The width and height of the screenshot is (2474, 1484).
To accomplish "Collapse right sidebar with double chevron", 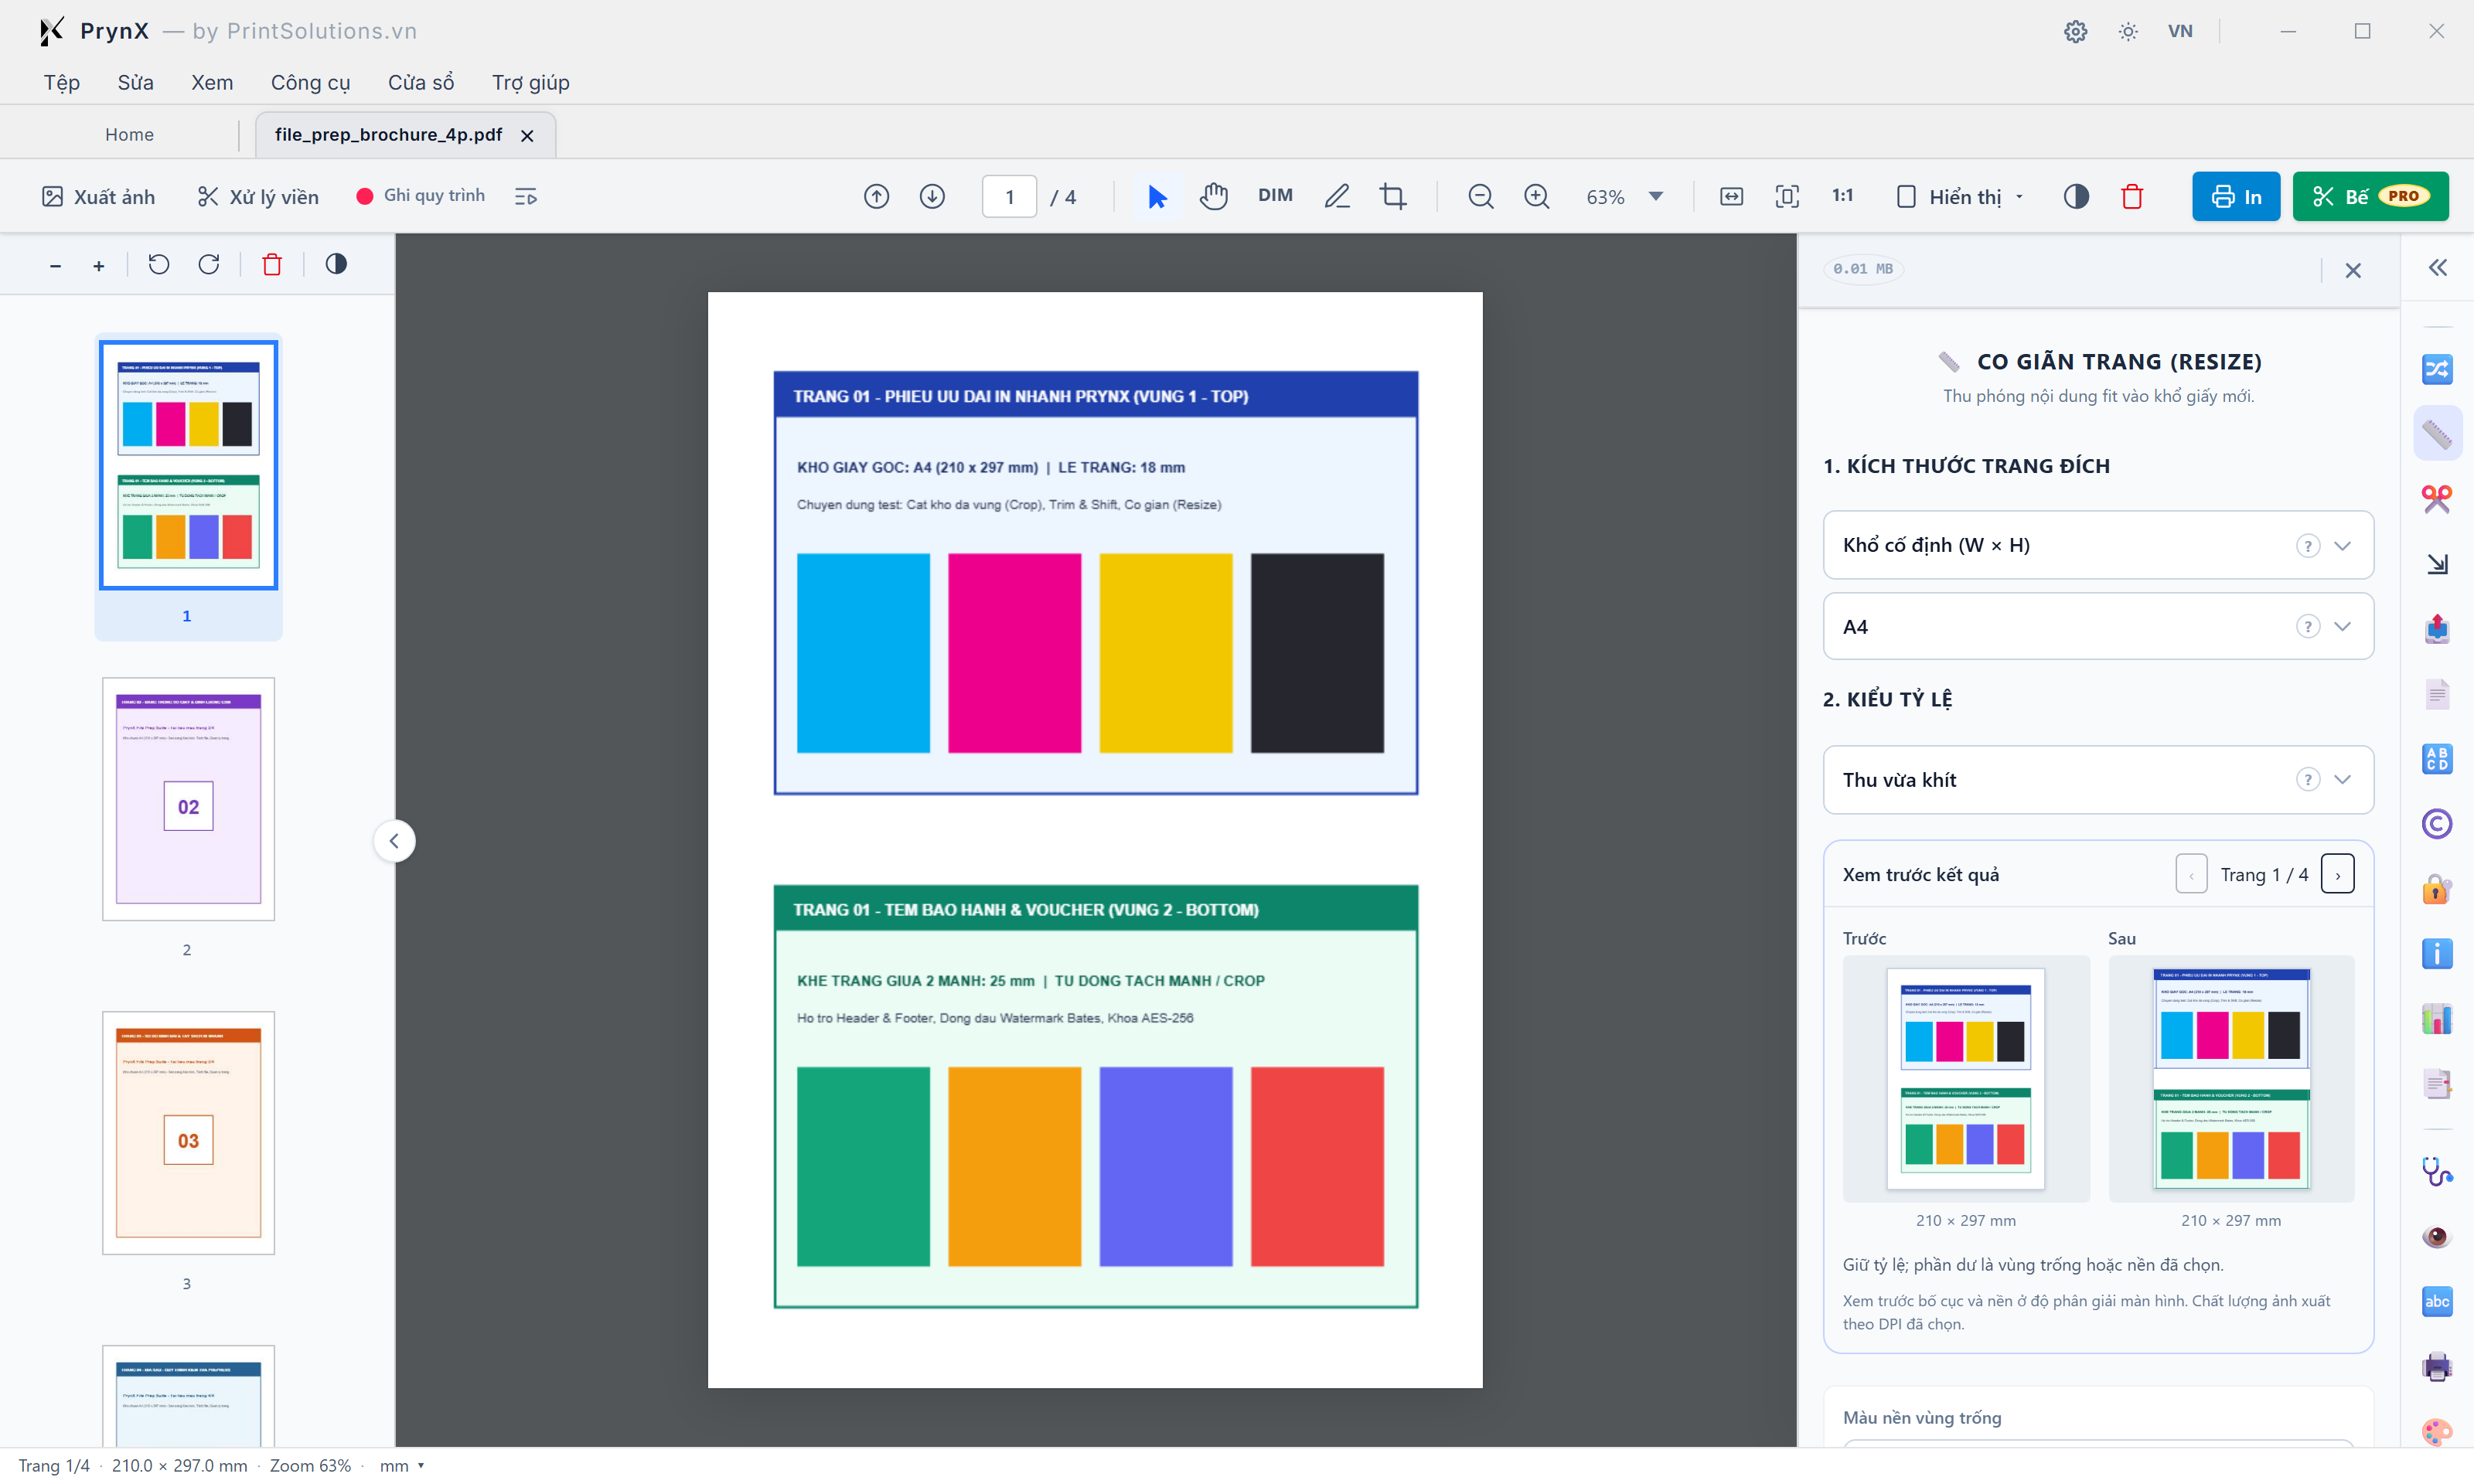I will coord(2437,268).
